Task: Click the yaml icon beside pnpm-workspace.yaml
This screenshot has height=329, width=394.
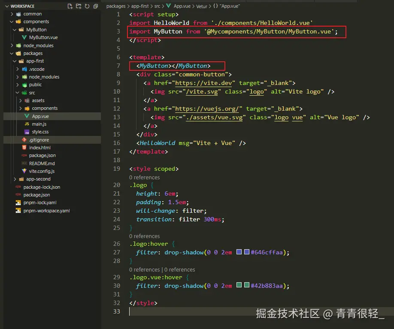Action: (x=18, y=211)
